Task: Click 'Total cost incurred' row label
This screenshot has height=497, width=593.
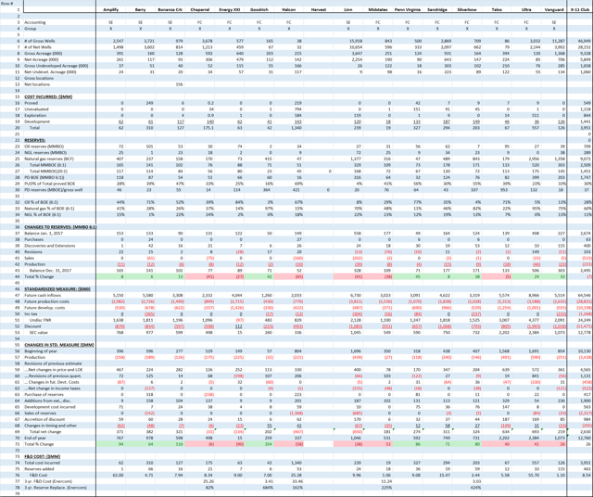Action: pos(42,463)
